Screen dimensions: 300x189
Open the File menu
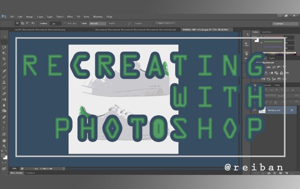[x=12, y=17]
